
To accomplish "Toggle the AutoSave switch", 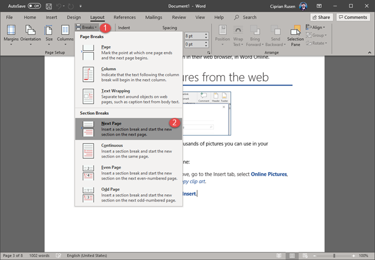I will (34, 6).
